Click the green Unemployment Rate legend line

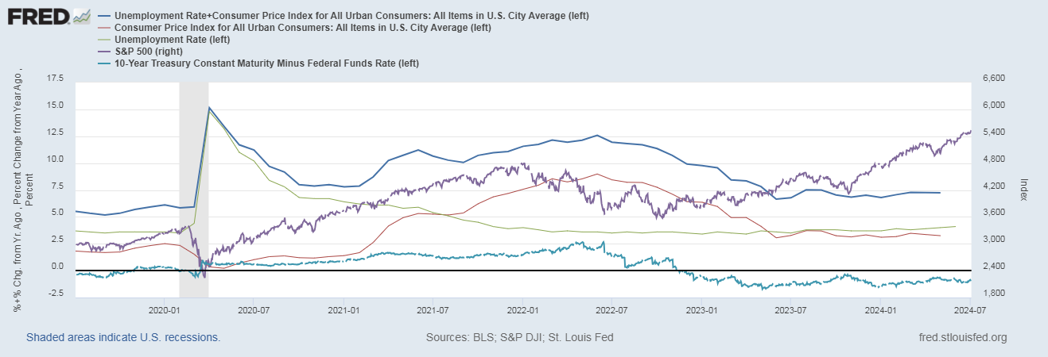[x=106, y=39]
